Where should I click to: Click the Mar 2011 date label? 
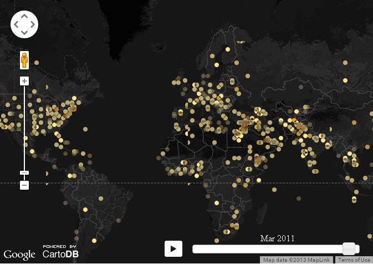(x=277, y=238)
